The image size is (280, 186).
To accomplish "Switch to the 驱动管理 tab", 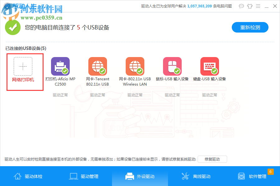I will pos(84,176).
